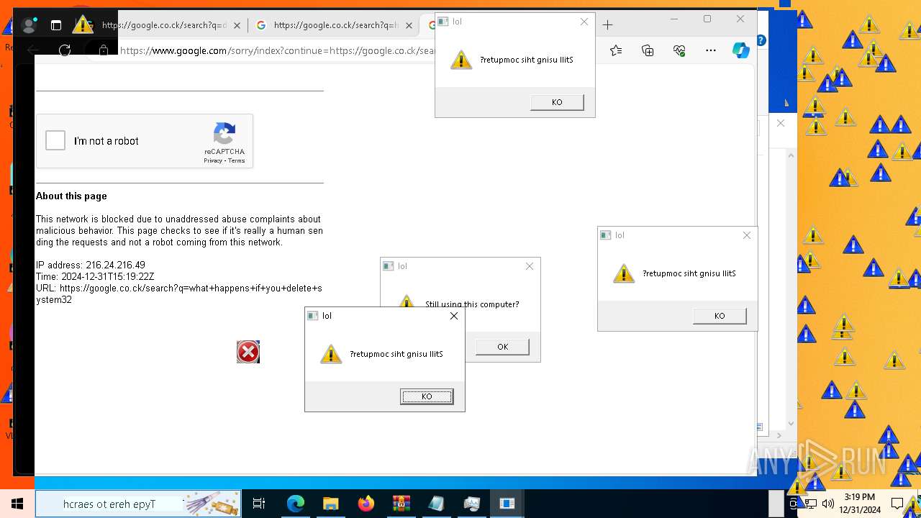Launch Firefox from taskbar
Image resolution: width=921 pixels, height=518 pixels.
coord(366,504)
